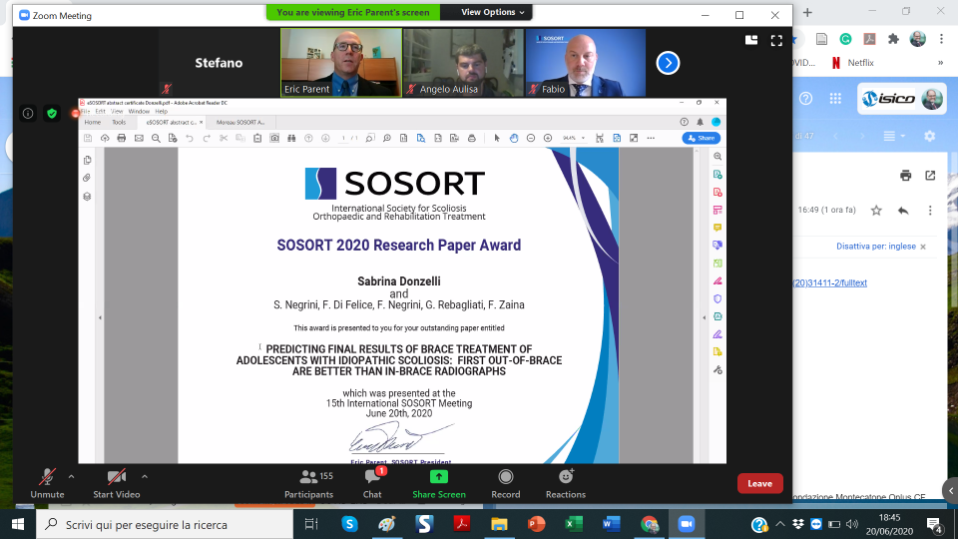Start video in the Zoom meeting

116,483
